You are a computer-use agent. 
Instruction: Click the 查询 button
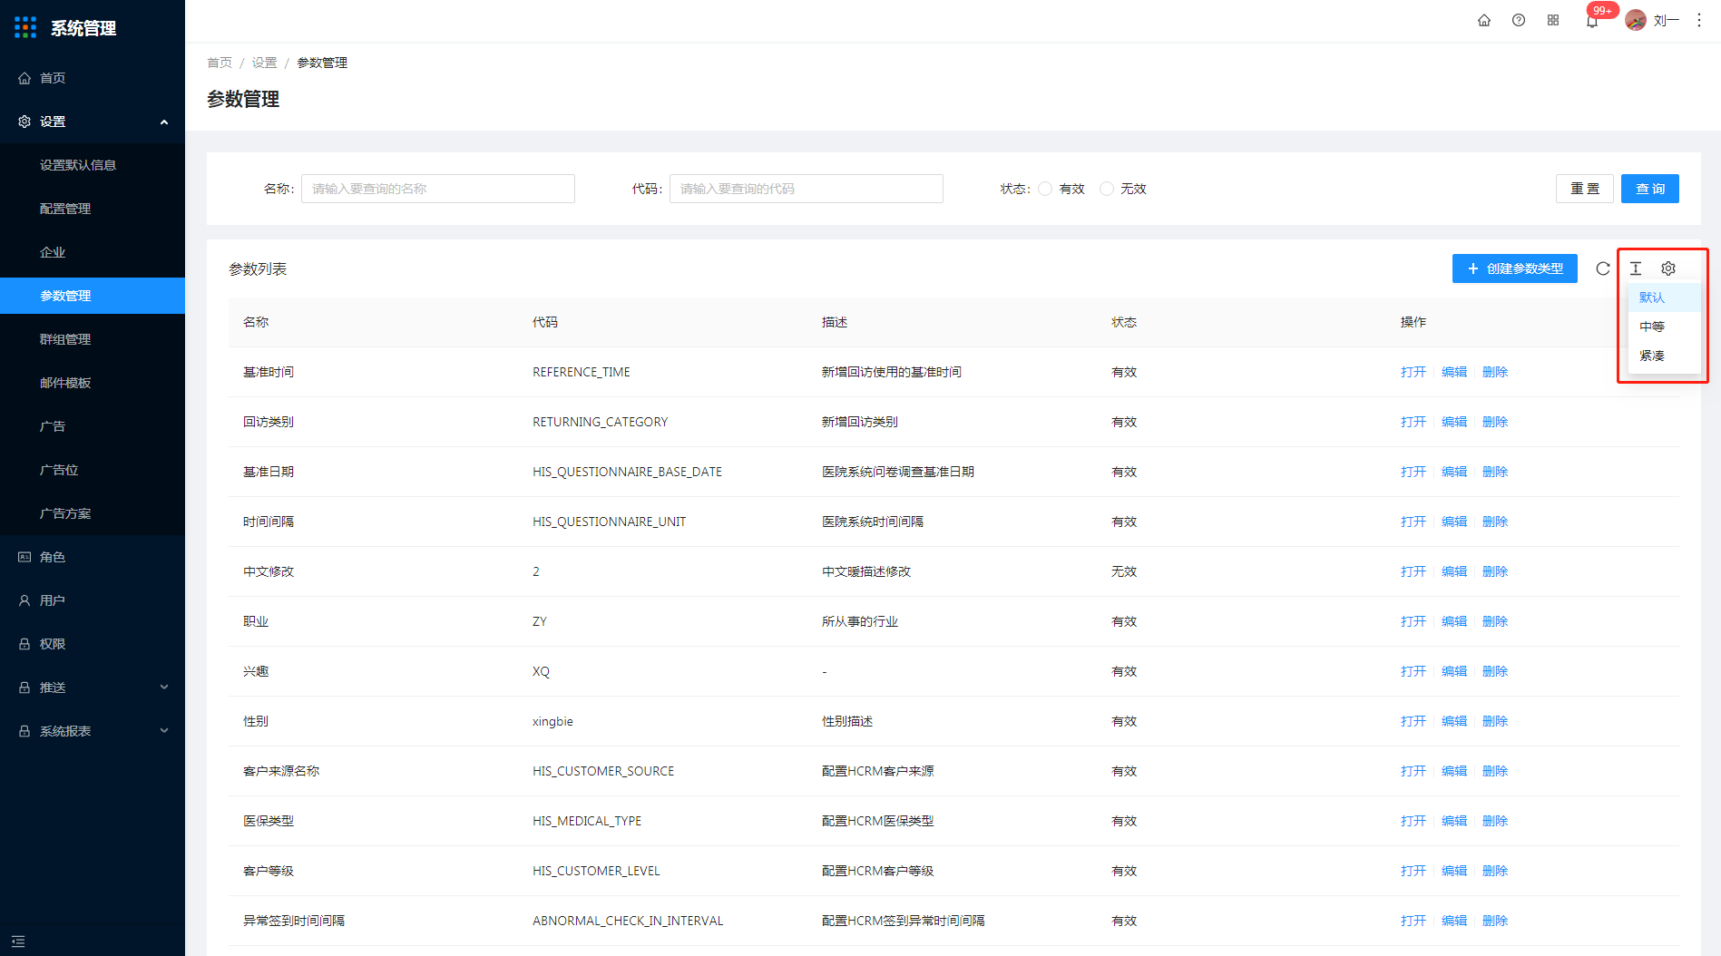[x=1650, y=189]
